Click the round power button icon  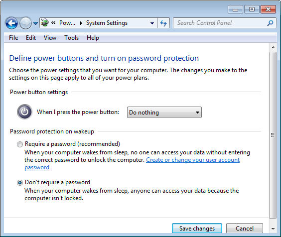[x=25, y=112]
